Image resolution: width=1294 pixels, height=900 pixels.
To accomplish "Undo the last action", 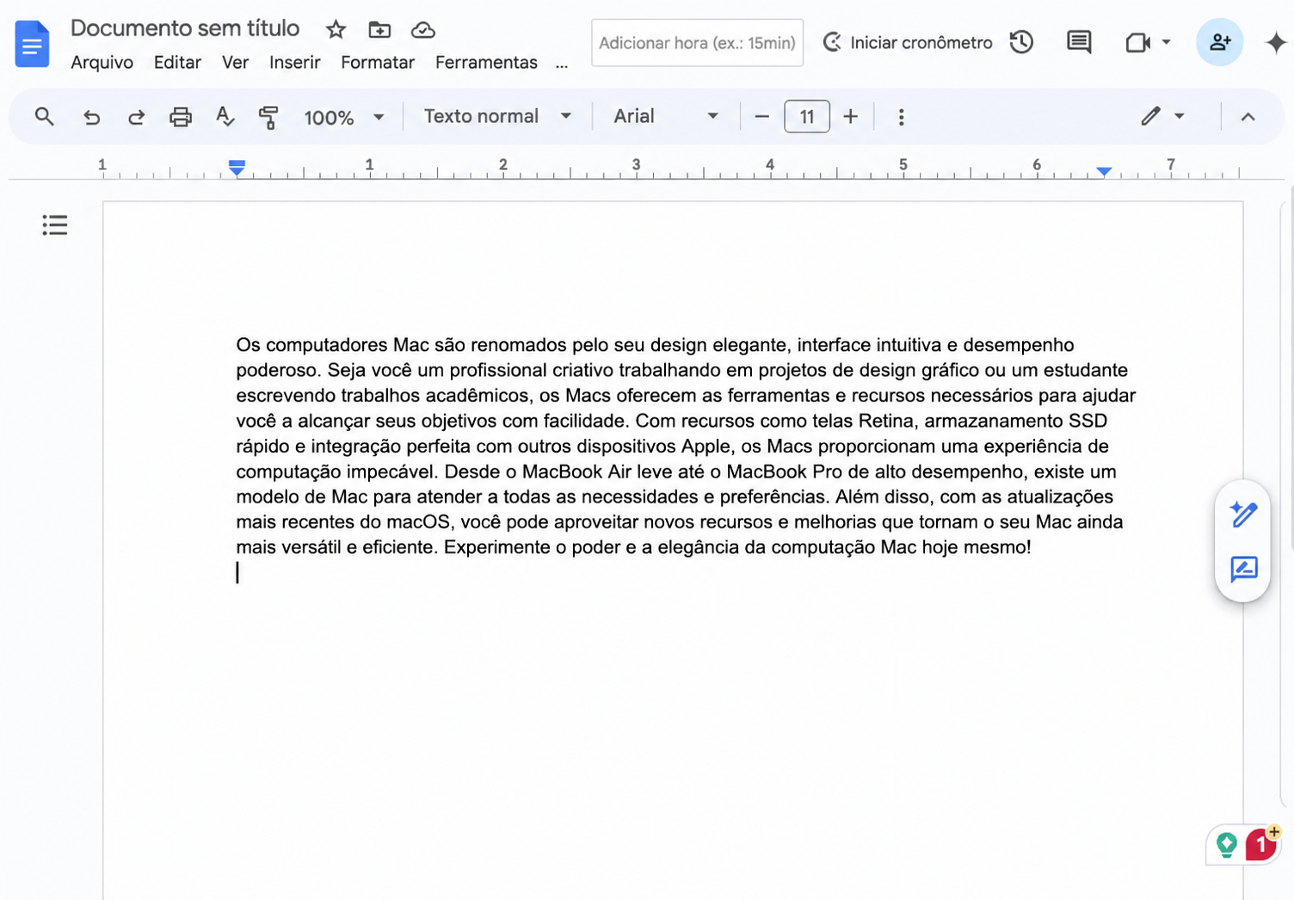I will click(x=91, y=117).
